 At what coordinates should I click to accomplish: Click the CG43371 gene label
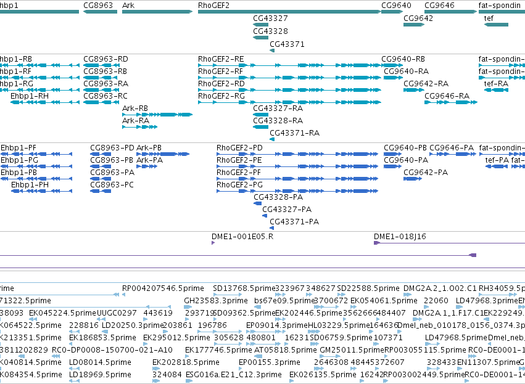tap(287, 44)
